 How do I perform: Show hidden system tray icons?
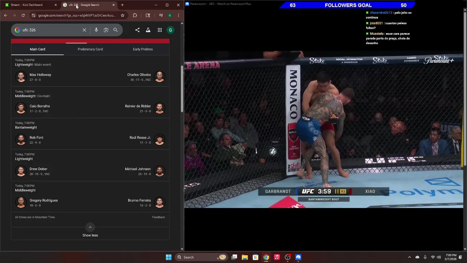[x=409, y=257]
